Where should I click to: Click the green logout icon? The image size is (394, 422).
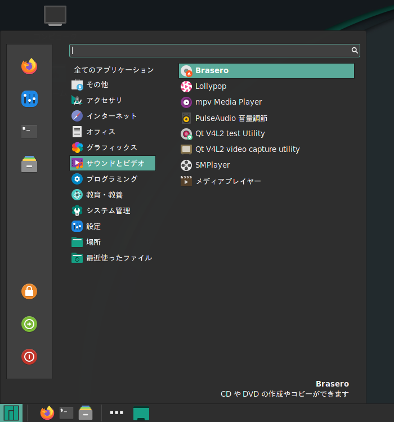tap(29, 324)
